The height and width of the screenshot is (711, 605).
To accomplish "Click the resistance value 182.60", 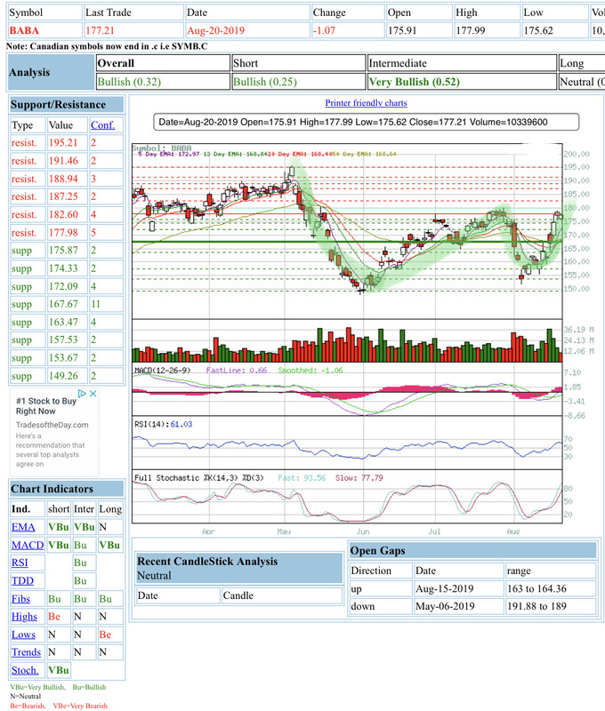I will coord(68,214).
